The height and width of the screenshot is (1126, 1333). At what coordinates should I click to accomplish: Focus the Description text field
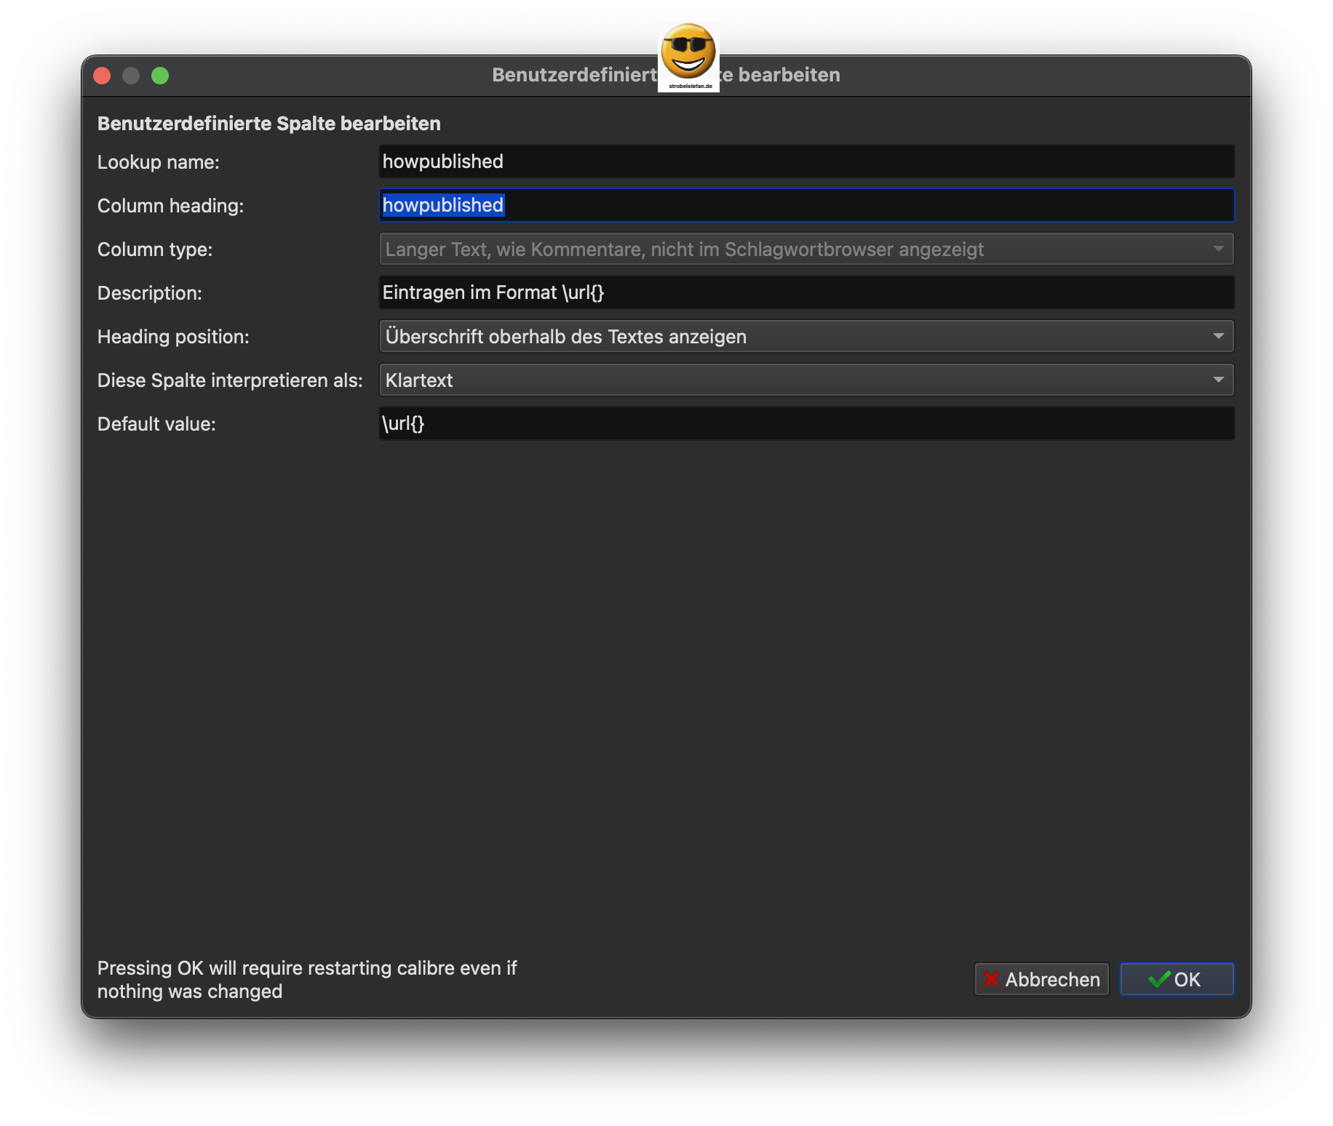click(806, 292)
